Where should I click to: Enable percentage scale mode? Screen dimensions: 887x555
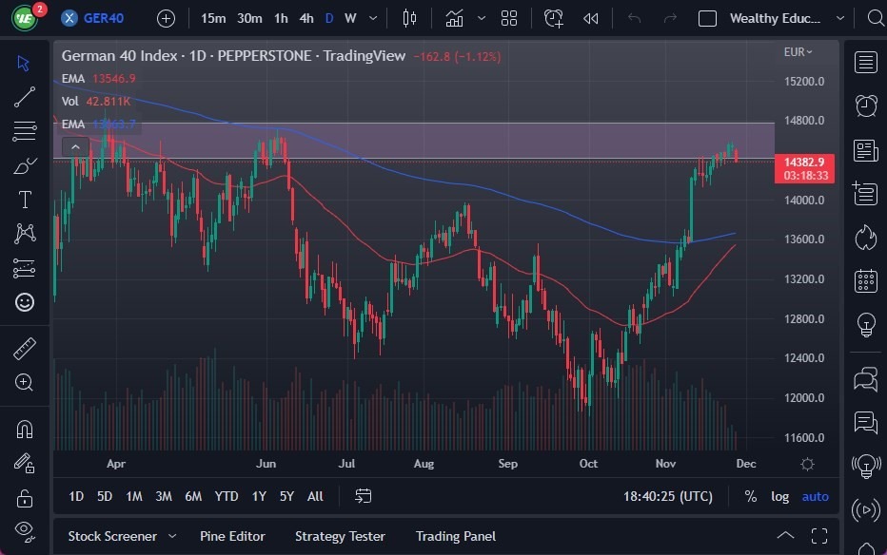750,496
